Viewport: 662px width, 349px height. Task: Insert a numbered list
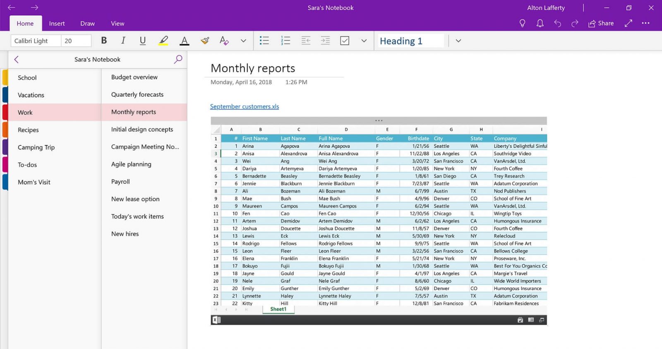tap(285, 40)
